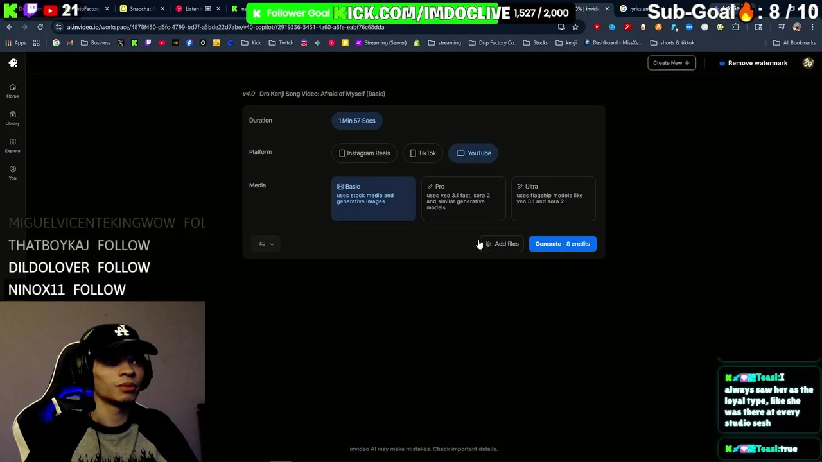822x462 pixels.
Task: Open Gmail bookmark icon
Action: point(69,43)
